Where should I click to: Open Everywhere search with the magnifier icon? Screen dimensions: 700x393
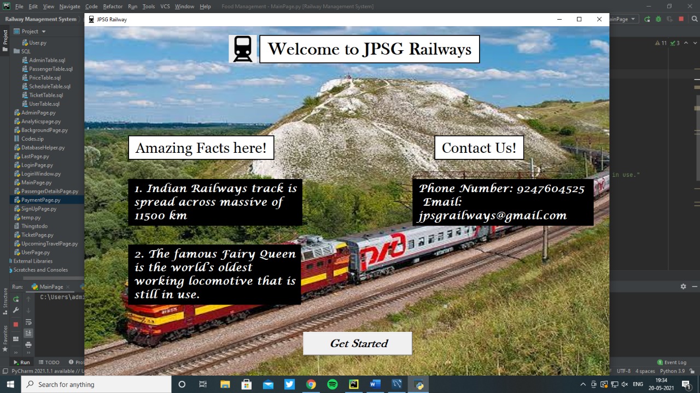(x=695, y=19)
